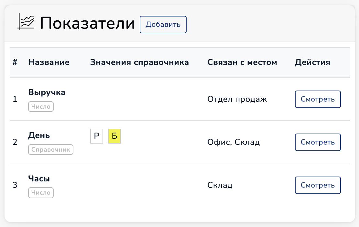The image size is (359, 227).
Task: Click the Отдел продаж place text
Action: [237, 99]
